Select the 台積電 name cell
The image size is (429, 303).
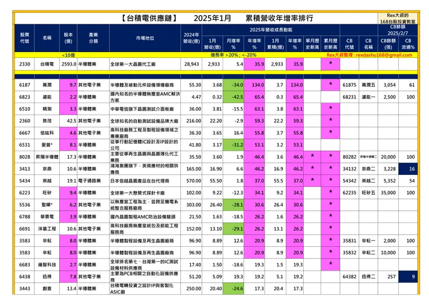tap(47, 64)
